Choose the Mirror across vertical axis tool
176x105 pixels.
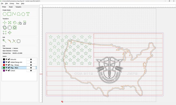tap(20, 23)
